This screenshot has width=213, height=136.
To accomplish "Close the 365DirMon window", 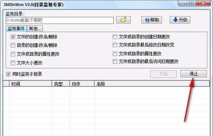I will tap(203, 3).
